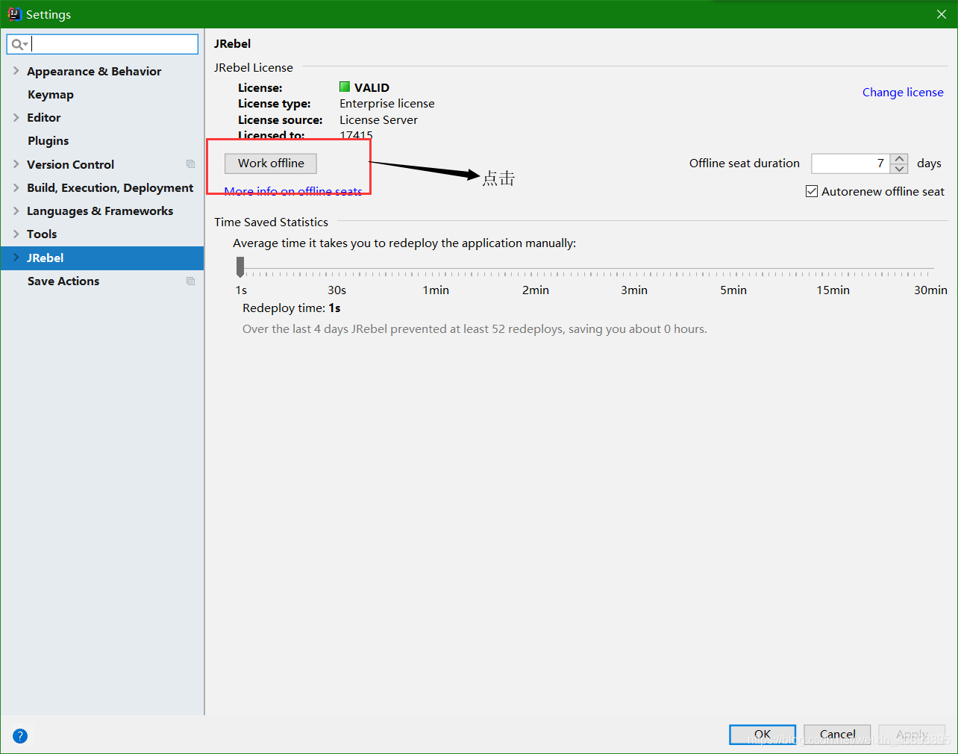Expand the Tools section arrow
958x754 pixels.
coord(16,234)
